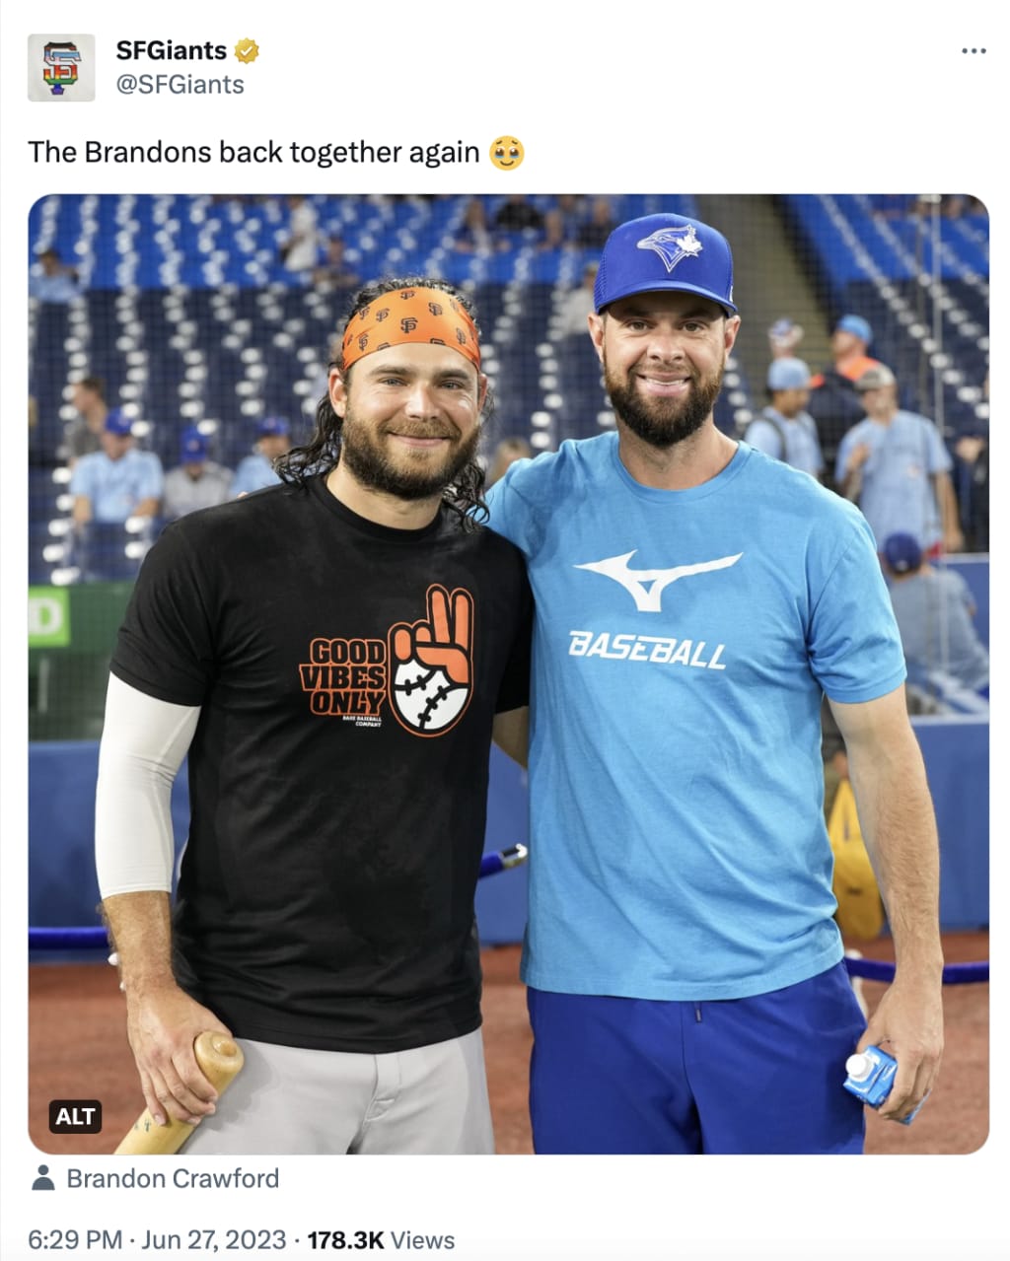Click the tweet text about the Brandons
The width and height of the screenshot is (1010, 1261).
(x=253, y=153)
